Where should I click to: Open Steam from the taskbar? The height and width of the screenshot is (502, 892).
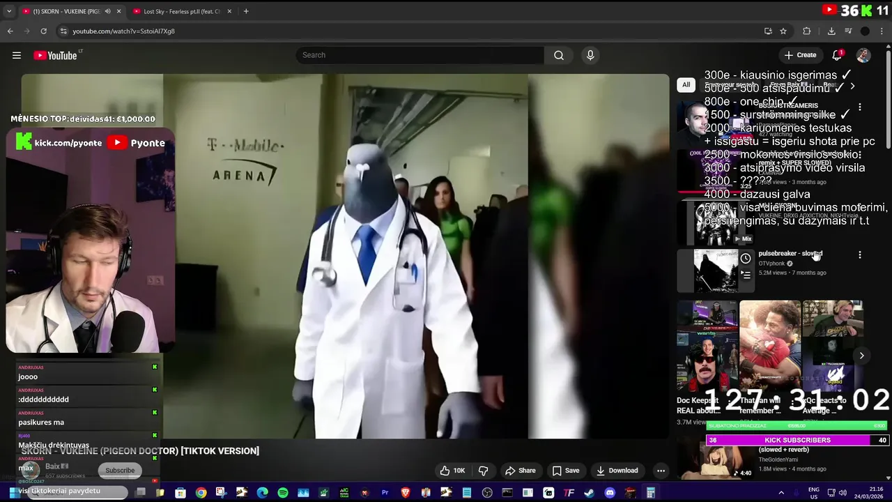[x=590, y=493]
